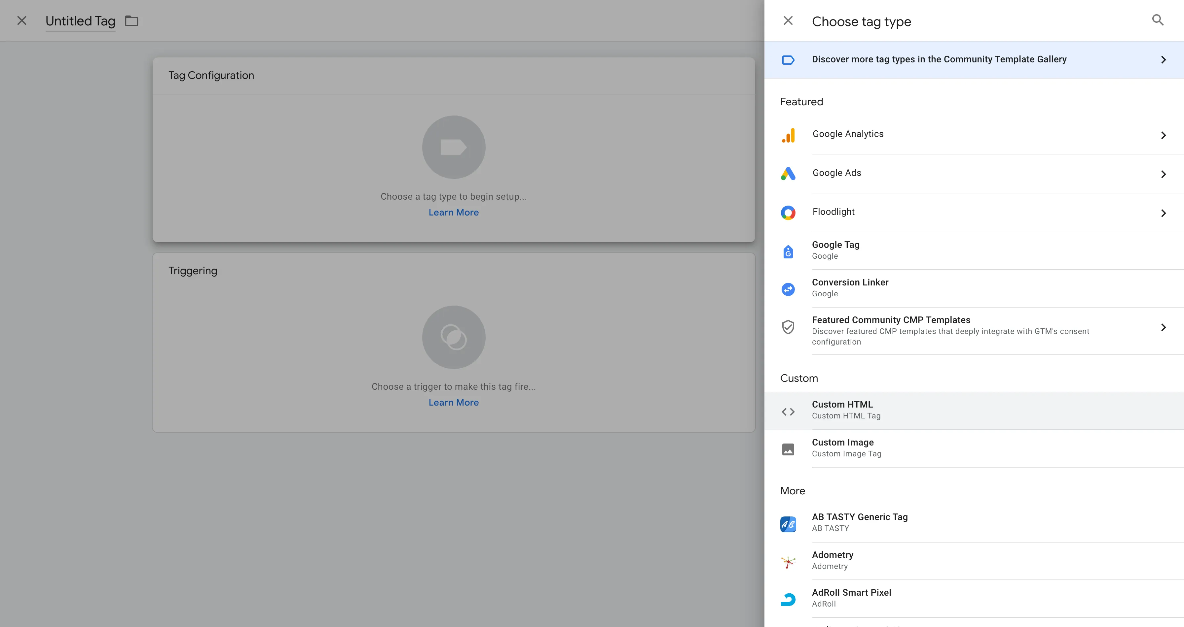Expand Featured Community CMP Templates chevron
This screenshot has height=627, width=1184.
(x=1163, y=327)
